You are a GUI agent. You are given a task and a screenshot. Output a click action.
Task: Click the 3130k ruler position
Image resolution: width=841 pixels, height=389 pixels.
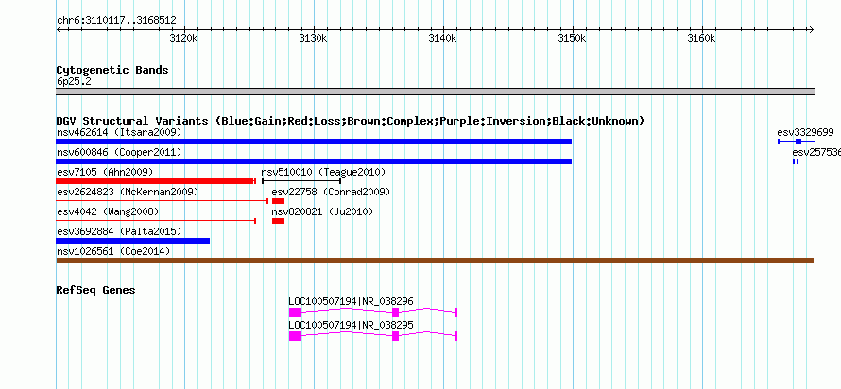tap(314, 39)
